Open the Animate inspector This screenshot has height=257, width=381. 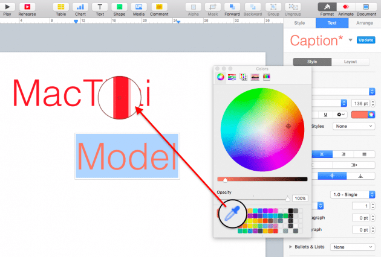[346, 7]
